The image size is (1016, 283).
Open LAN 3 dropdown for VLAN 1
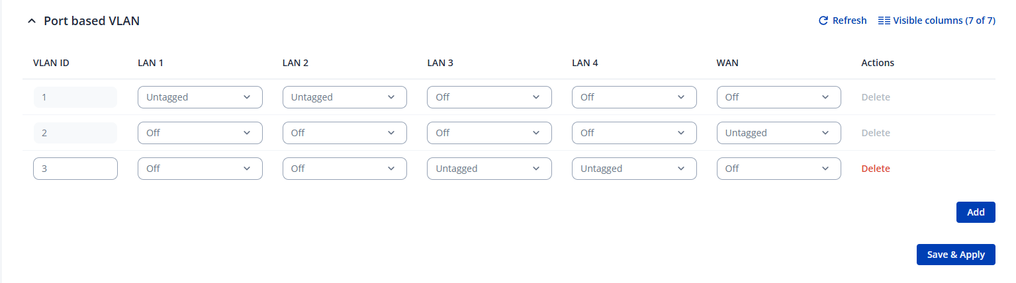coord(489,97)
